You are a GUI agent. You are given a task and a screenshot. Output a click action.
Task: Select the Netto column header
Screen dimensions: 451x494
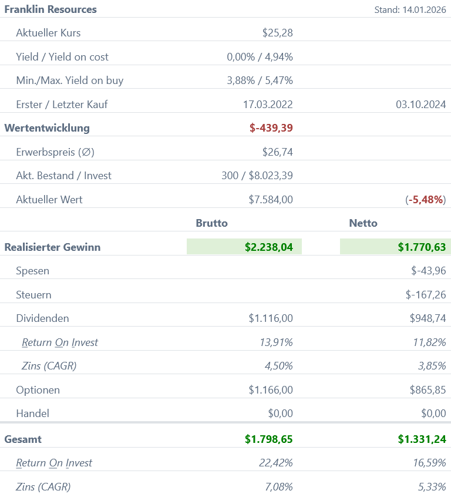click(363, 223)
